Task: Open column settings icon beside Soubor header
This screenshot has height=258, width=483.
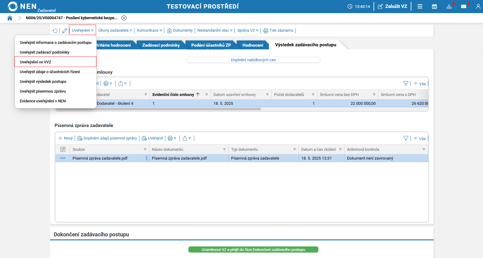Action: click(x=63, y=149)
